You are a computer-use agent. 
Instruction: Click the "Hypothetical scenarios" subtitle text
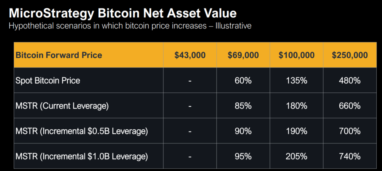(x=130, y=26)
